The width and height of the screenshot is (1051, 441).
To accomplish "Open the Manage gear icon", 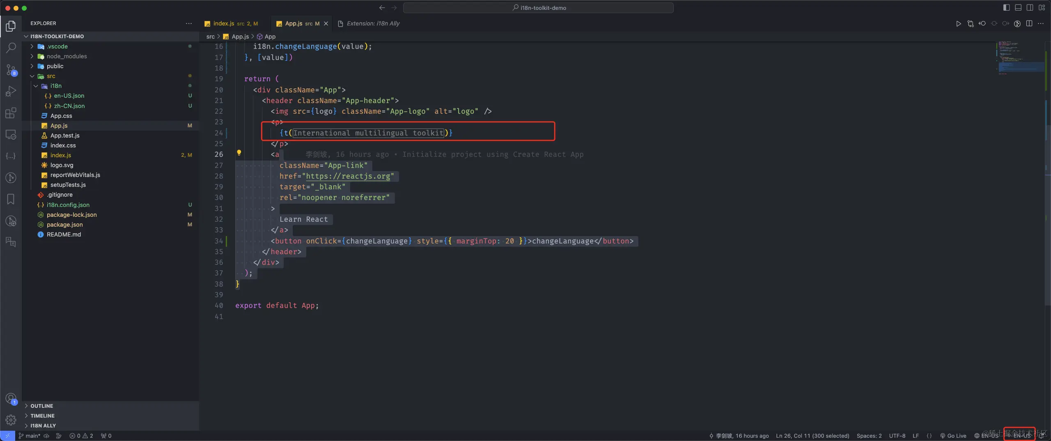I will pos(11,420).
